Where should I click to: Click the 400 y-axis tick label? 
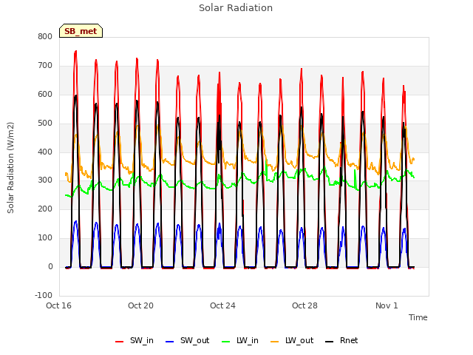[45, 152]
